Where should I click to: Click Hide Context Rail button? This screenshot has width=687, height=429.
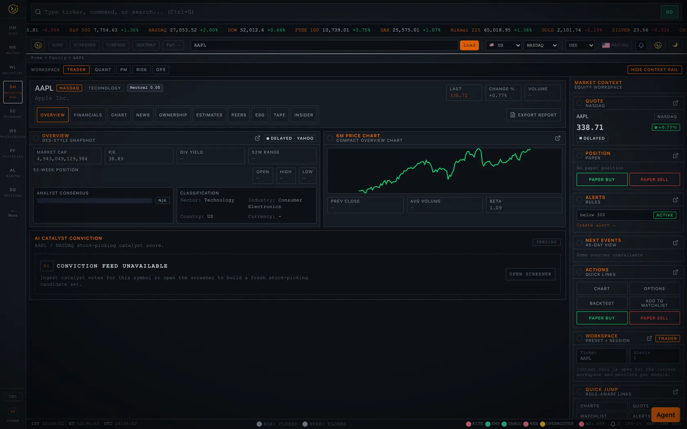click(655, 70)
